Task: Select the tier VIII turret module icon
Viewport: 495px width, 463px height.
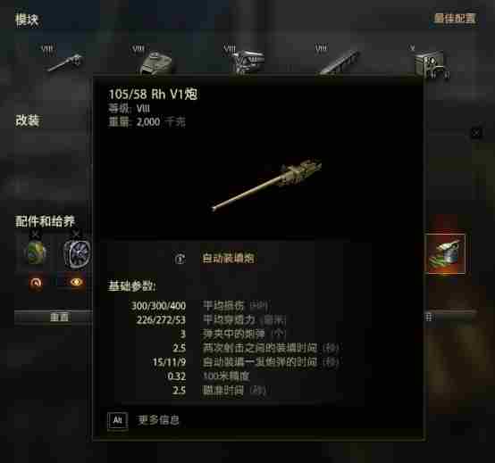Action: click(156, 62)
